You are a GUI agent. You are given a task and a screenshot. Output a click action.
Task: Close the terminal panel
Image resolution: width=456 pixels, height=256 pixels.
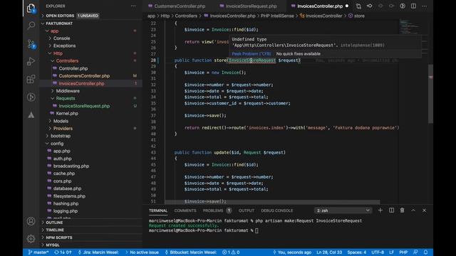[x=424, y=210]
